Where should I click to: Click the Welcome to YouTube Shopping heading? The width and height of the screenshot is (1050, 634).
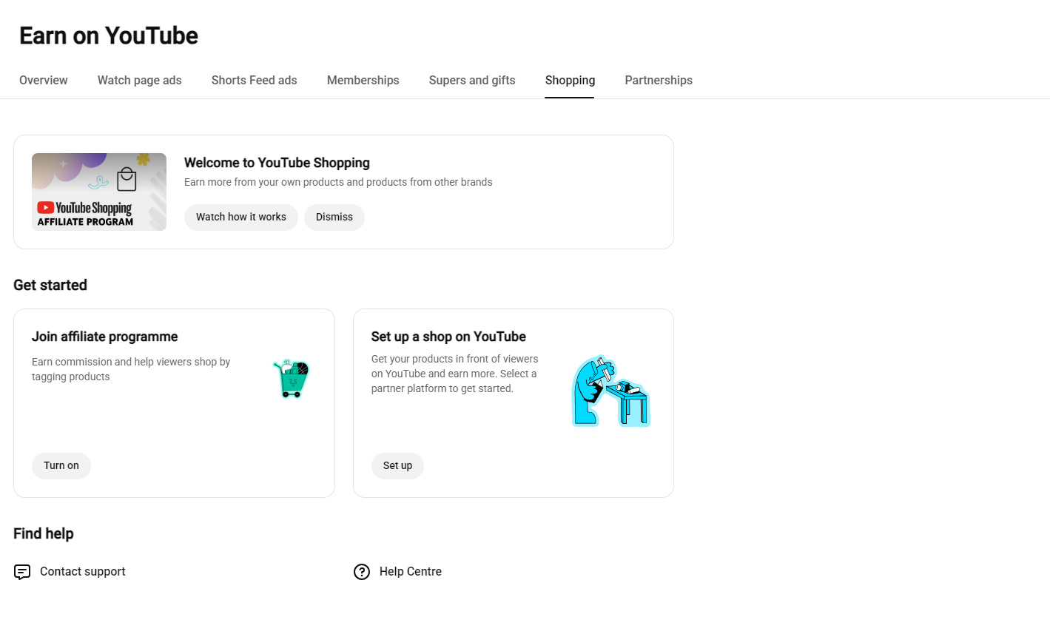(x=277, y=163)
